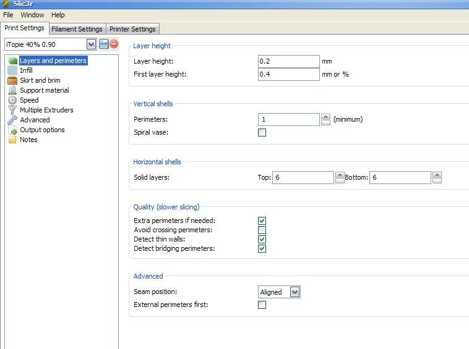
Task: Click the Support material building icon
Action: click(12, 90)
